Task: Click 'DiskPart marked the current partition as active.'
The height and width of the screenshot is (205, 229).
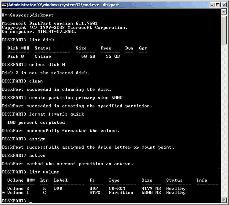Action: (x=67, y=164)
